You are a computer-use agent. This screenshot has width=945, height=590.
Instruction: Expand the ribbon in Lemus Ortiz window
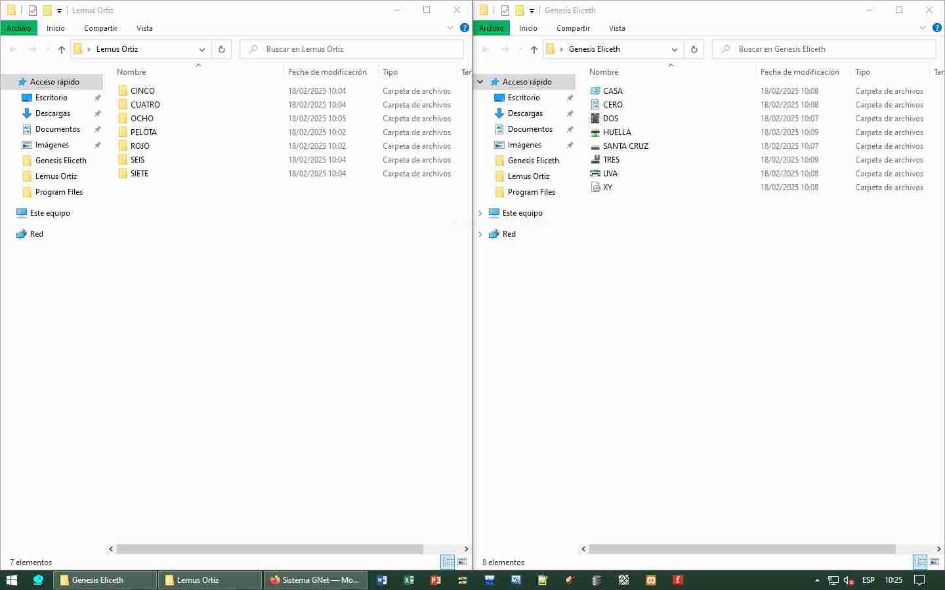pyautogui.click(x=450, y=28)
